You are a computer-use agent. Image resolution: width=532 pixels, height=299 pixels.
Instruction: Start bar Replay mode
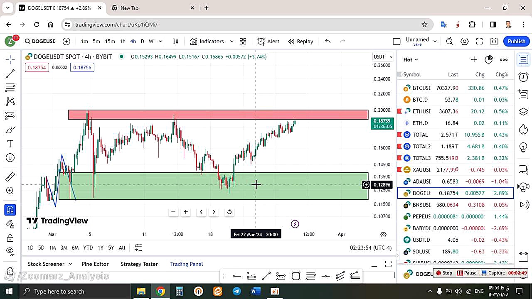(300, 41)
